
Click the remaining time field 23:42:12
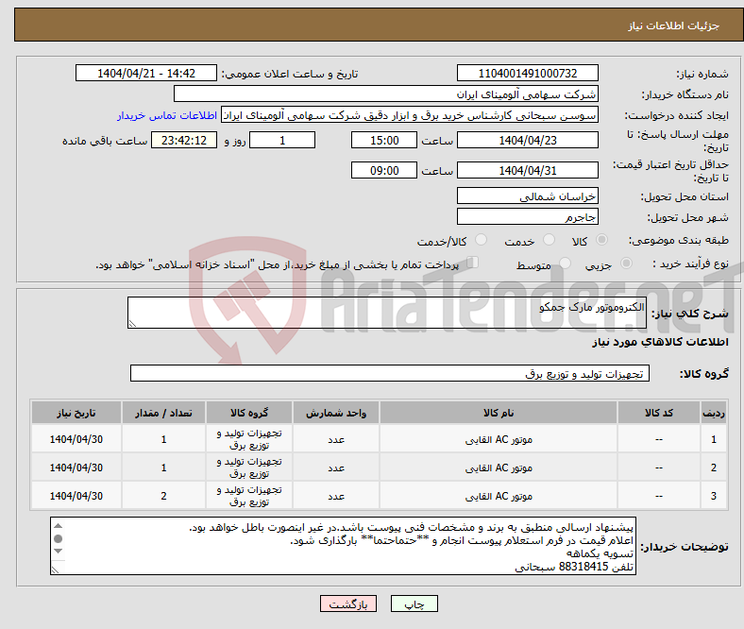[184, 140]
